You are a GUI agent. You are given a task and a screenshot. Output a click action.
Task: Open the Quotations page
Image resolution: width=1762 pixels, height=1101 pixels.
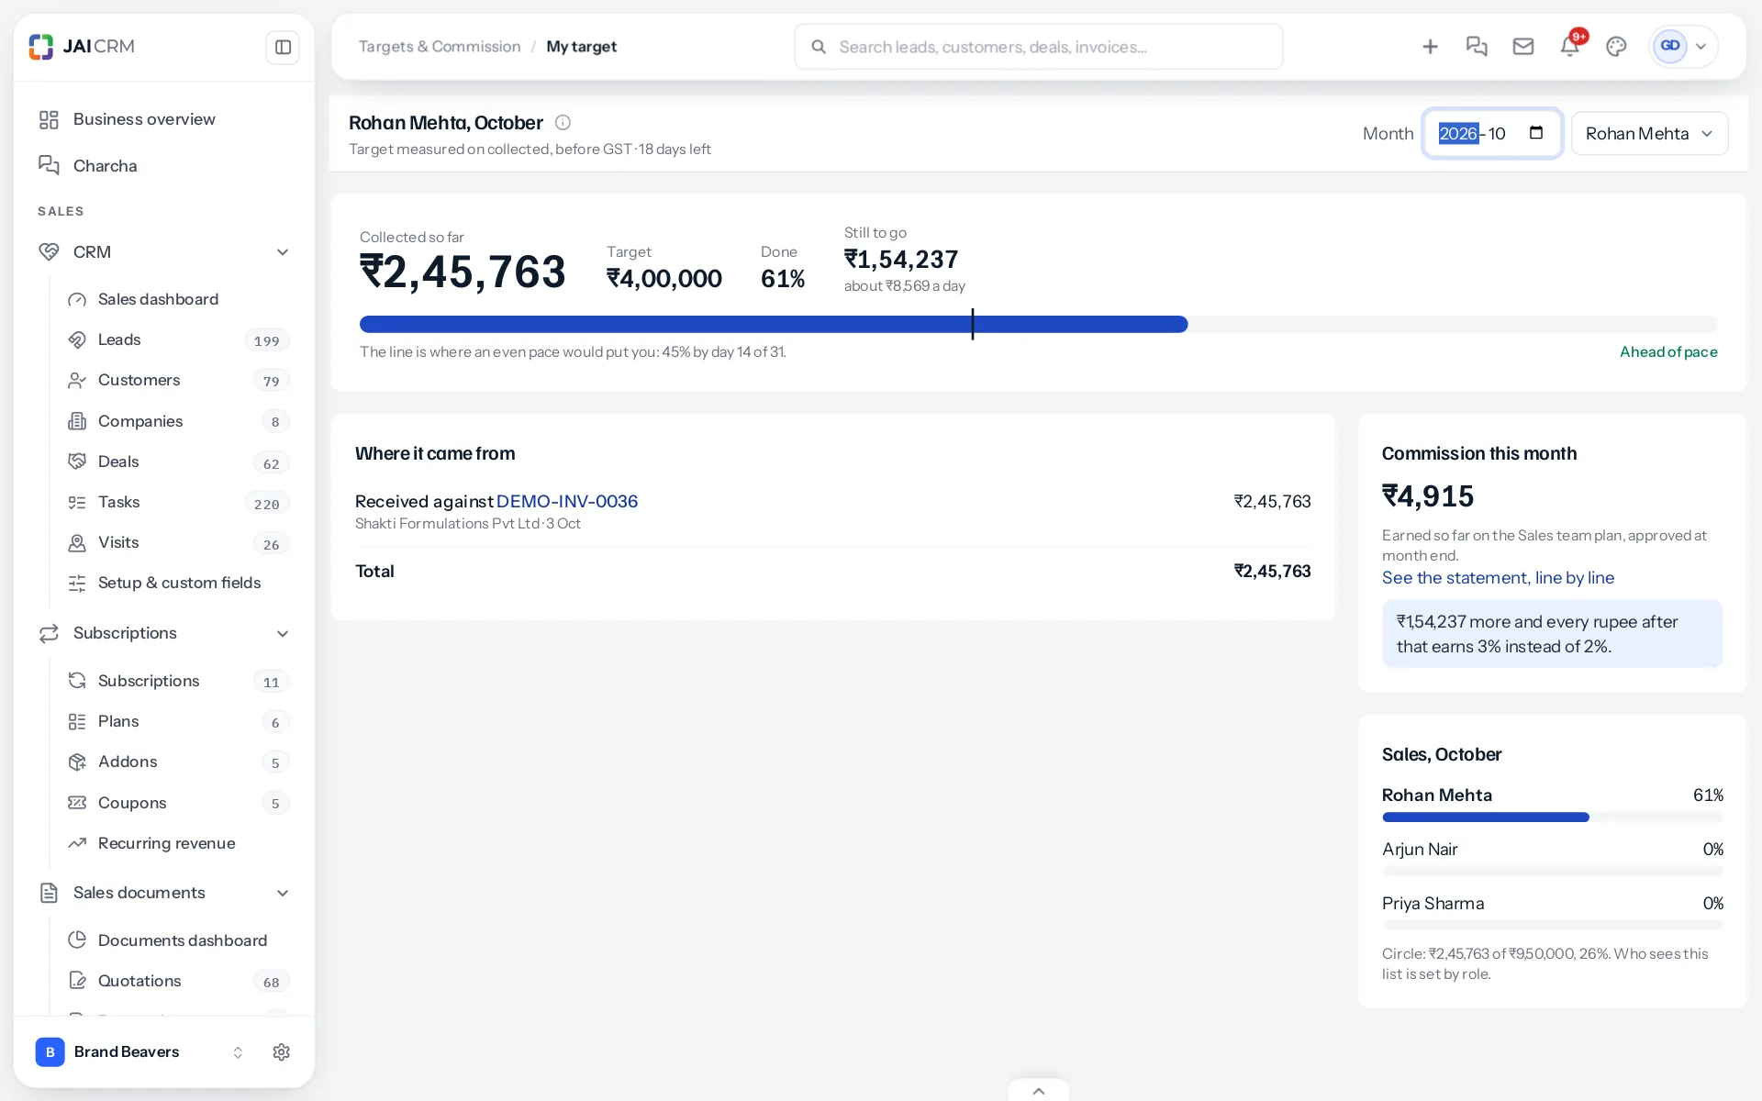tap(179, 981)
